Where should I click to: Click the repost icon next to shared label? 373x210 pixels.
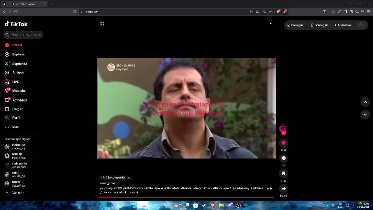pos(129,178)
